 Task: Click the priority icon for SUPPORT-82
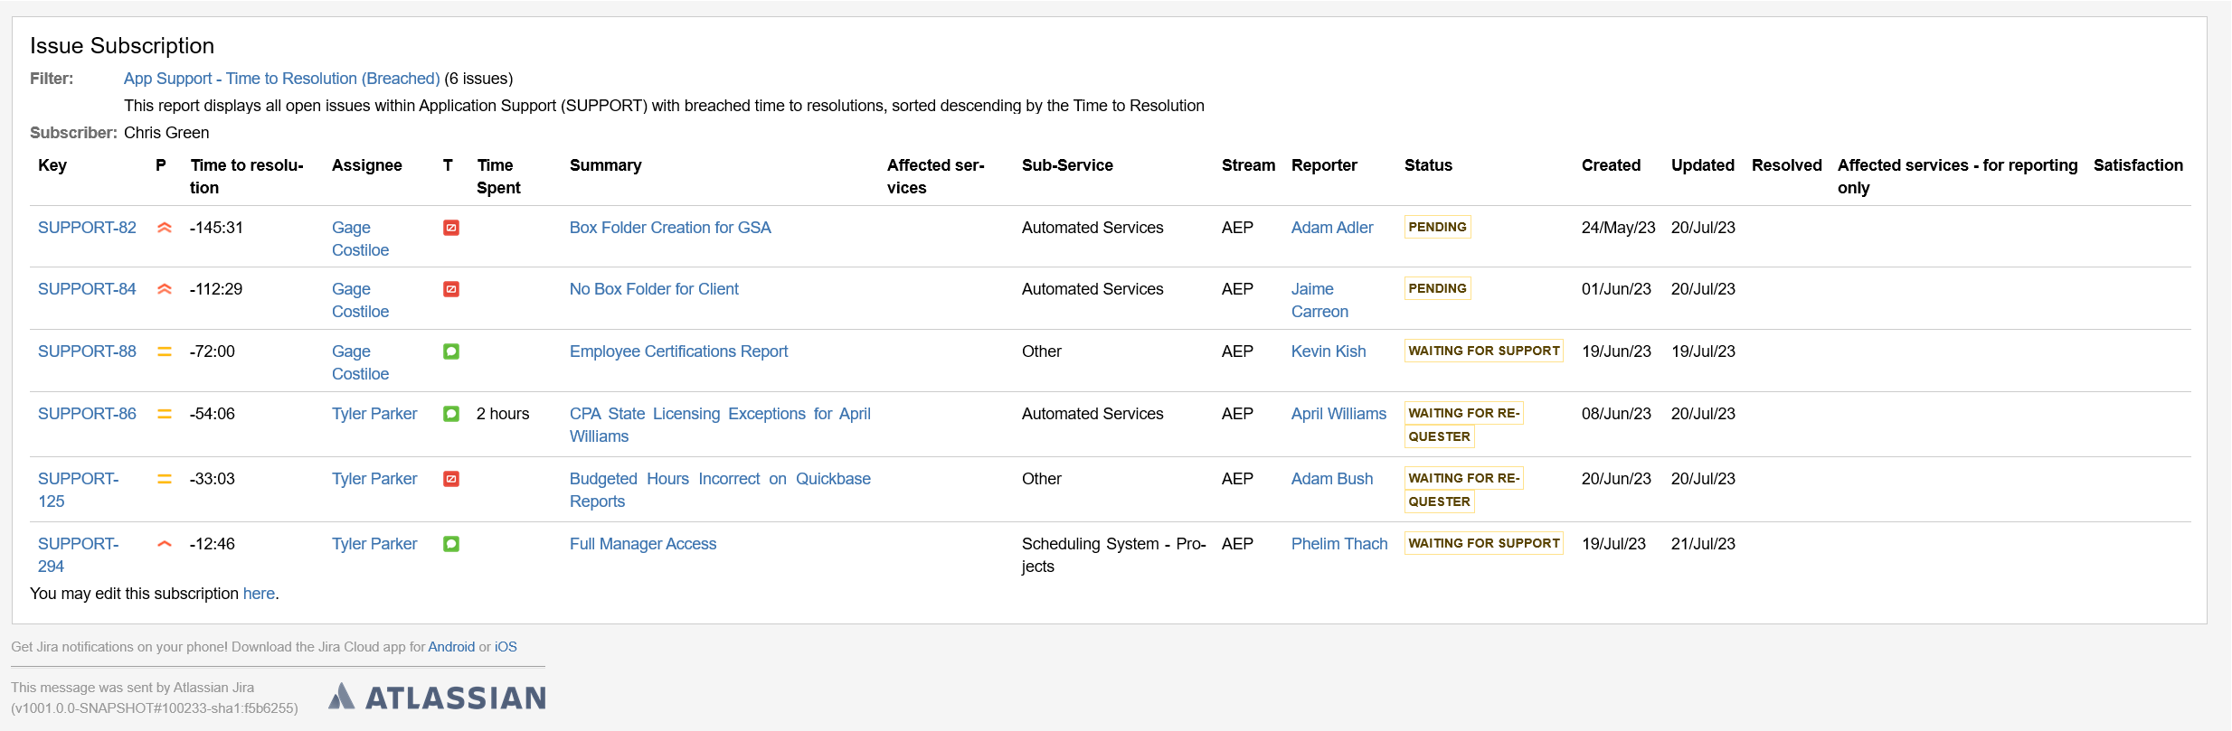[x=165, y=228]
